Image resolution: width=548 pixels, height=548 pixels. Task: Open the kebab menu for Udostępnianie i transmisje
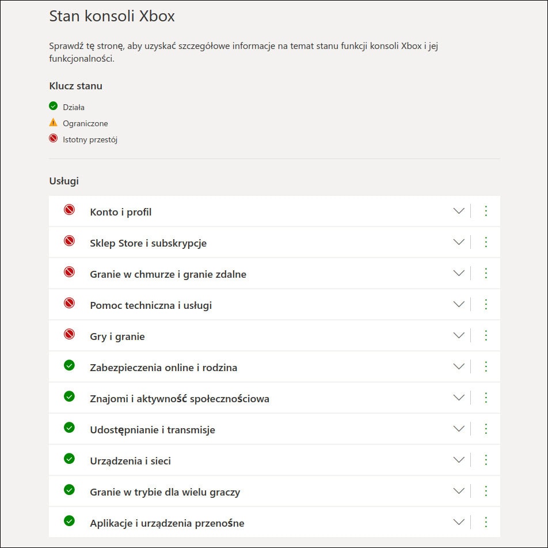click(x=486, y=429)
